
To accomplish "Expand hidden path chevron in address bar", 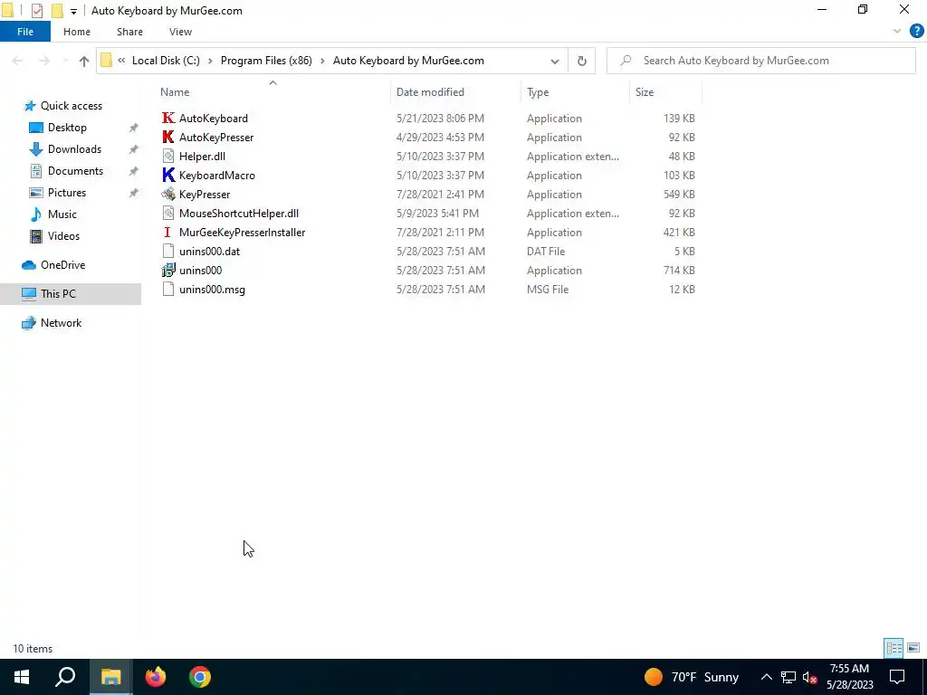I will tap(121, 61).
